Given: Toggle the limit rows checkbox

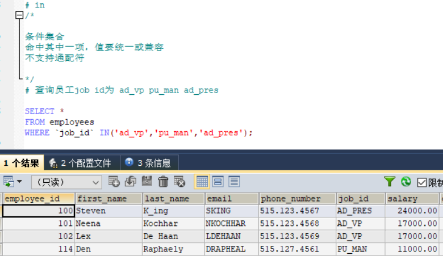Looking at the screenshot, I should pos(422,183).
